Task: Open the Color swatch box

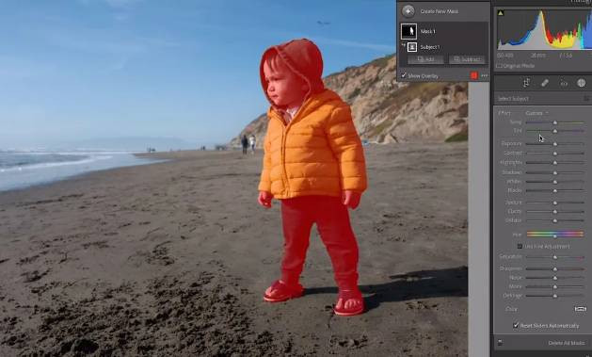Action: coord(581,309)
